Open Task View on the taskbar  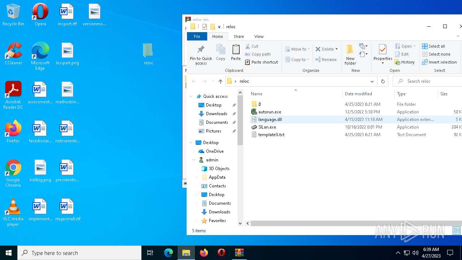click(150, 253)
